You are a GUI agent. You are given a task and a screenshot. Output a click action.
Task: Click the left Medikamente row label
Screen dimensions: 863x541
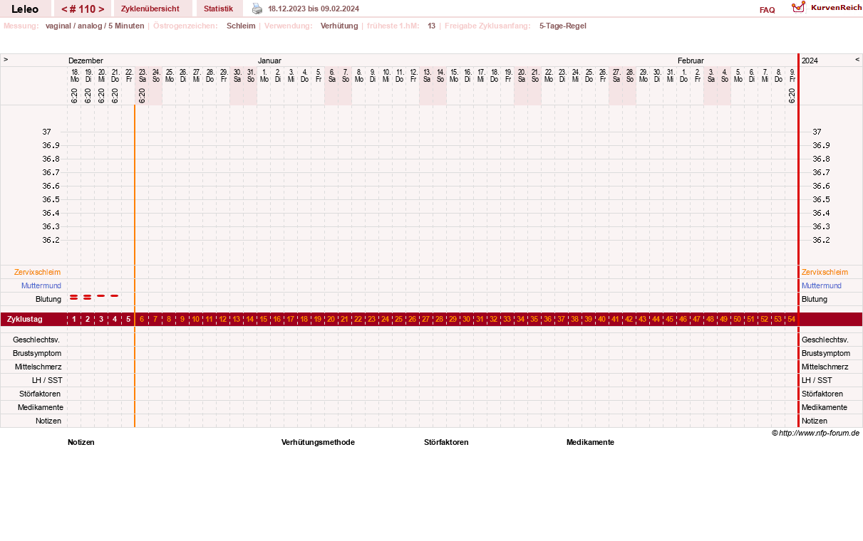point(41,407)
